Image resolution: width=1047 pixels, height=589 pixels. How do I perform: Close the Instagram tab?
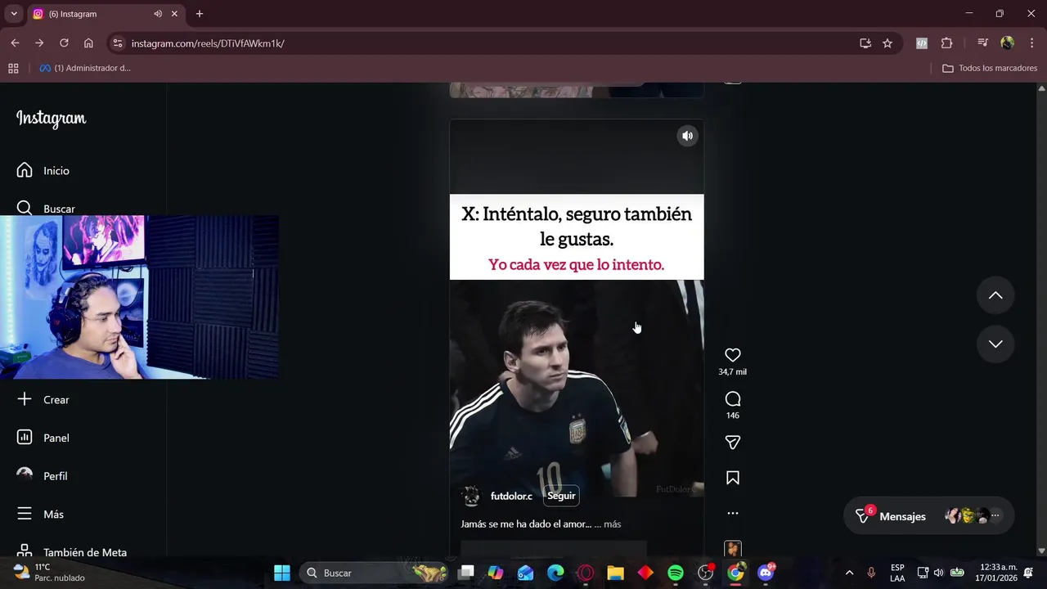tap(174, 14)
